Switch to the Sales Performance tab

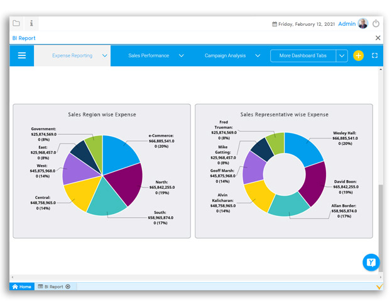pos(149,55)
